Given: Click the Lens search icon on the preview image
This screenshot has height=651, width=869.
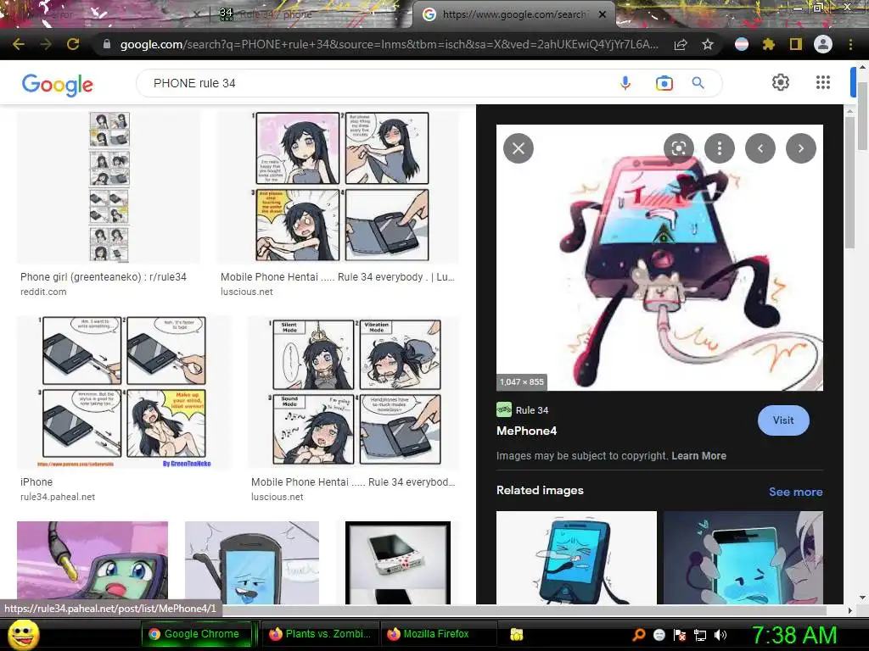Looking at the screenshot, I should (x=679, y=148).
